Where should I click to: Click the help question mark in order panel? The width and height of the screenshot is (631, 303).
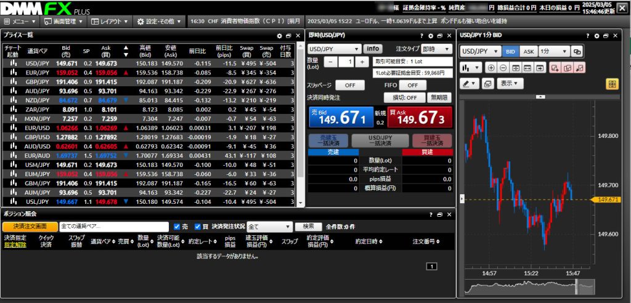point(421,36)
